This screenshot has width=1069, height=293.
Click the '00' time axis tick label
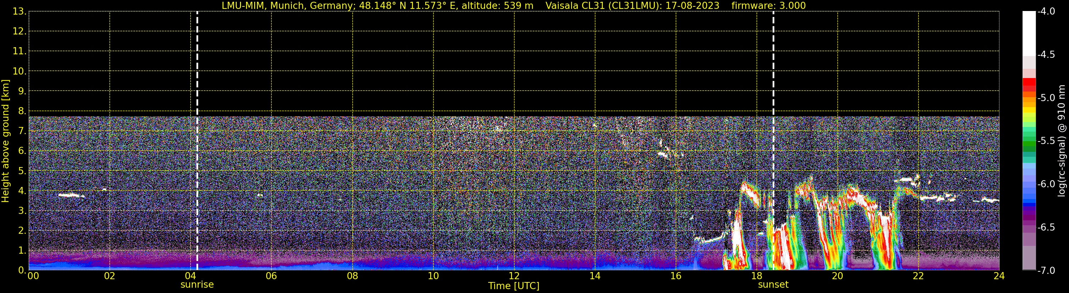tap(33, 276)
